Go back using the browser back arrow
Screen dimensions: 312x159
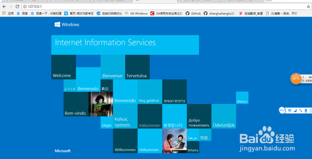click(4, 7)
